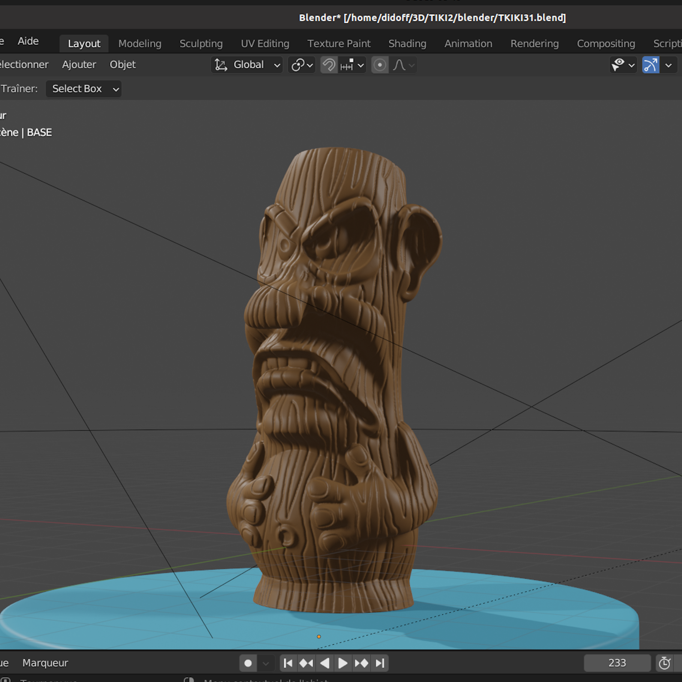The image size is (682, 682).
Task: Click the Ajouter menu button
Action: click(79, 65)
